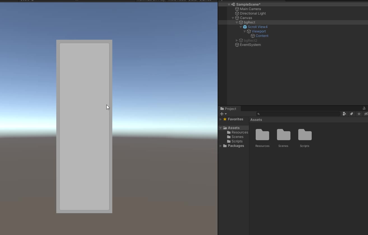This screenshot has height=235, width=368.
Task: Open search by type filter in Project
Action: click(344, 114)
